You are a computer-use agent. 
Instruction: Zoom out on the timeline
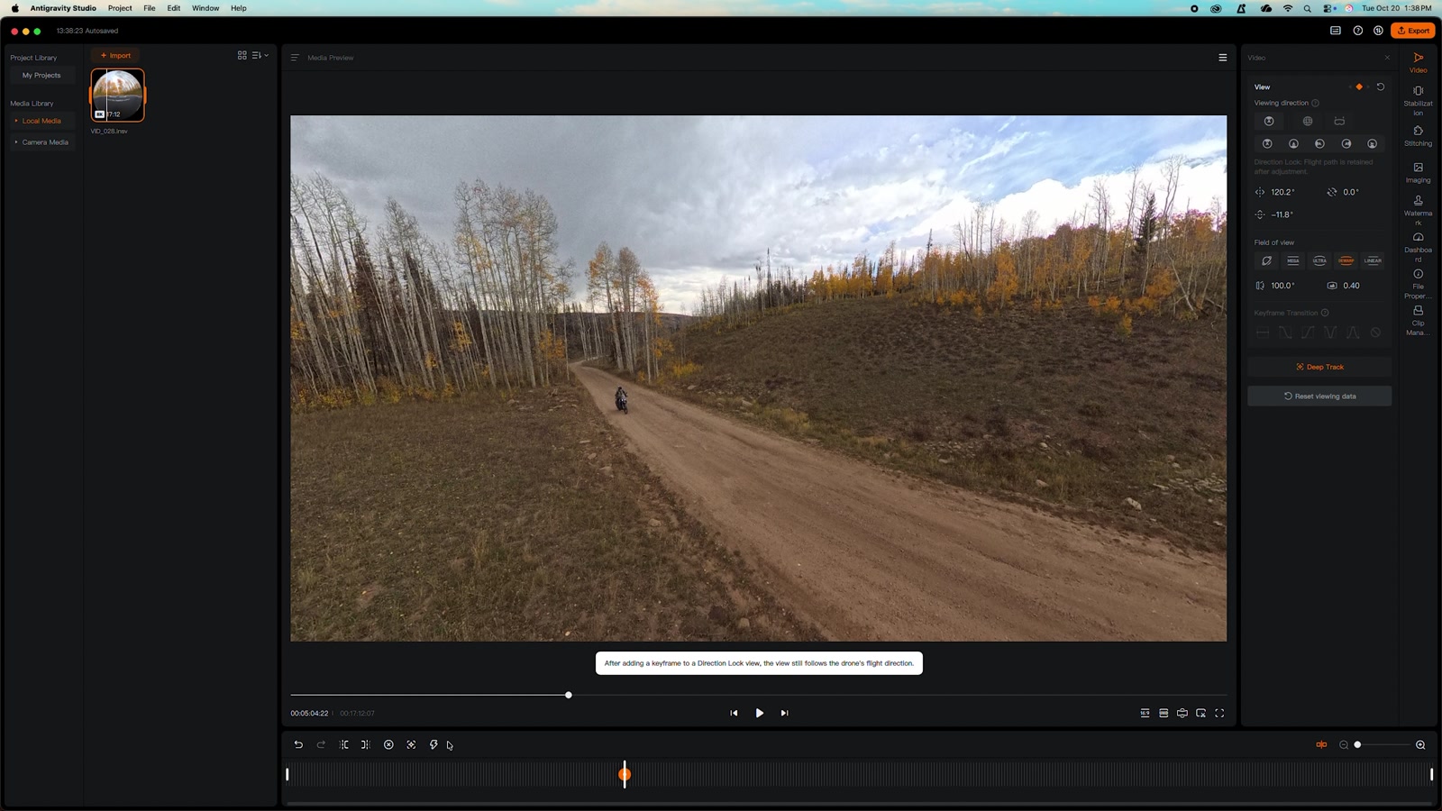point(1344,745)
